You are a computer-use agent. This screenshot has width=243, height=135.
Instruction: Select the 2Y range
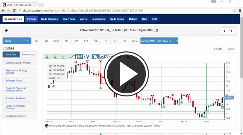point(115,41)
